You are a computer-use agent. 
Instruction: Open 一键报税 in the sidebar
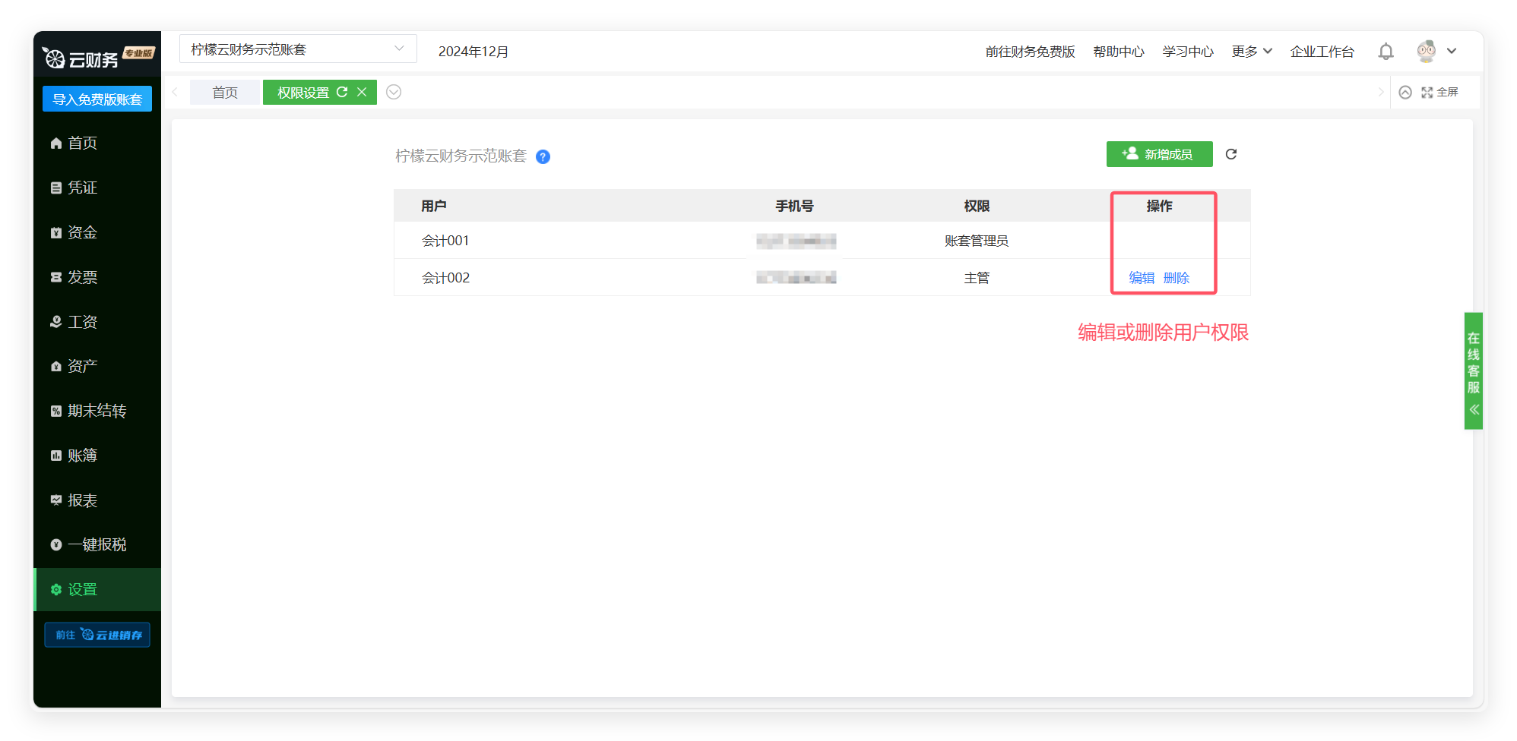[x=97, y=544]
